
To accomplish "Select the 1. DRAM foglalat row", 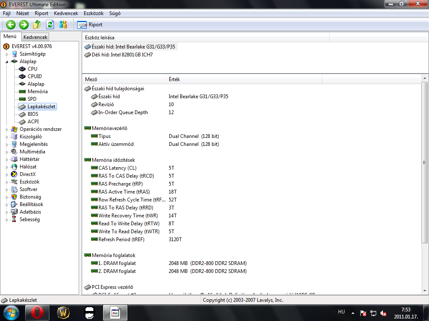I will pyautogui.click(x=169, y=263).
